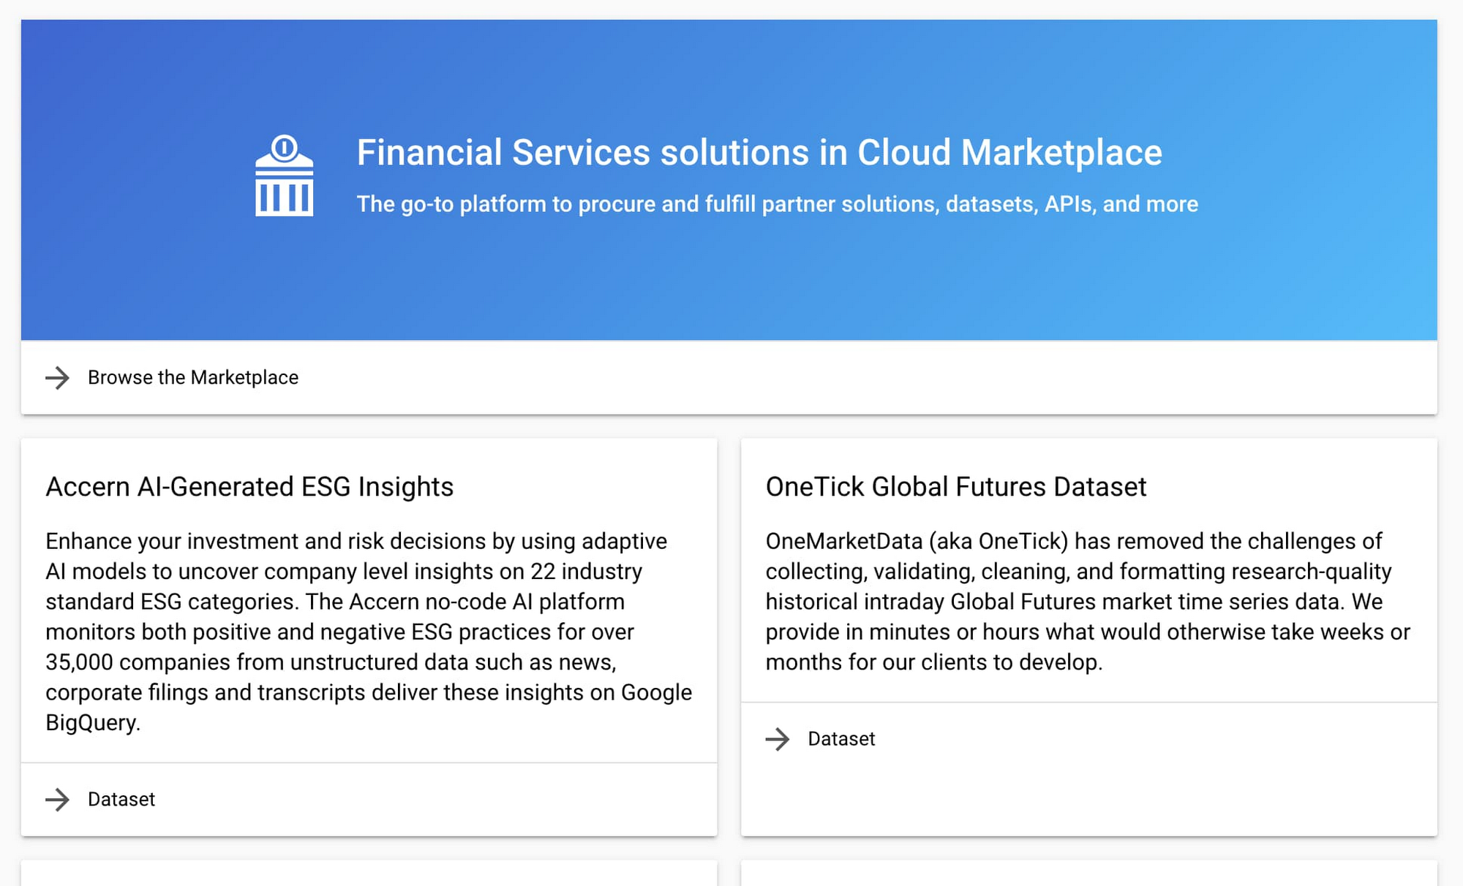Click the bank building icon in banner
Screen dimensions: 1463x886
pos(284,175)
